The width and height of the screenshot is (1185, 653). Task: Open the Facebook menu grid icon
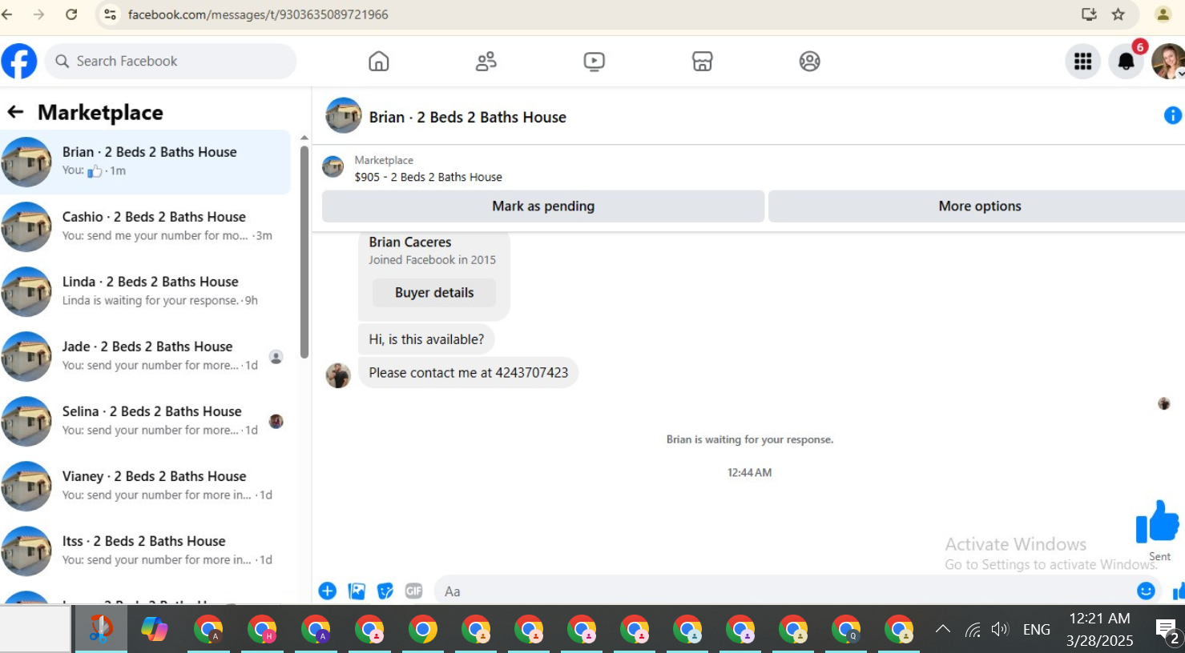click(x=1083, y=62)
